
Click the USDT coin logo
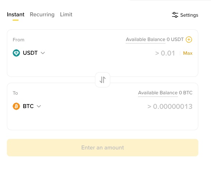pos(16,53)
